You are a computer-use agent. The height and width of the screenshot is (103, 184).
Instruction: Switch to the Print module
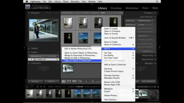click(145, 8)
